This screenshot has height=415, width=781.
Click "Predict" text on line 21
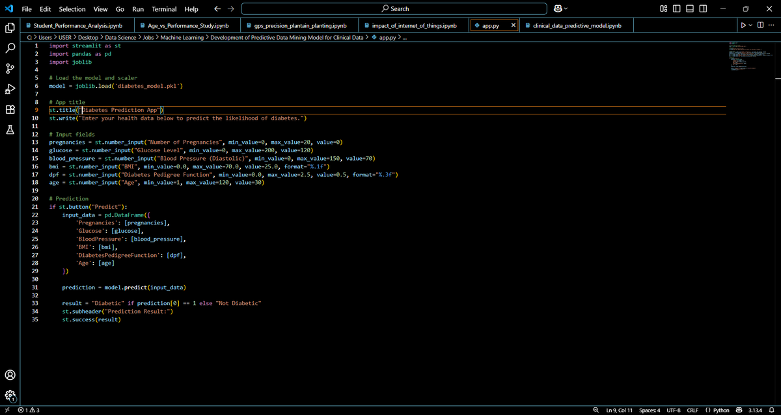click(108, 207)
